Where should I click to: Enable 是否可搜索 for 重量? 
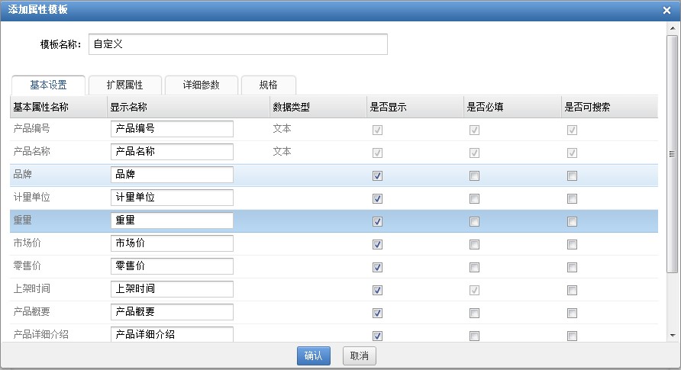pyautogui.click(x=572, y=222)
